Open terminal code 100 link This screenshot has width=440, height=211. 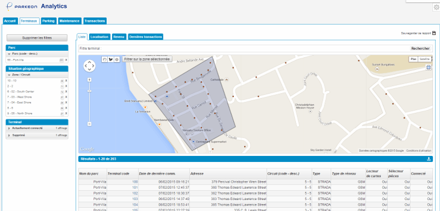(x=135, y=182)
